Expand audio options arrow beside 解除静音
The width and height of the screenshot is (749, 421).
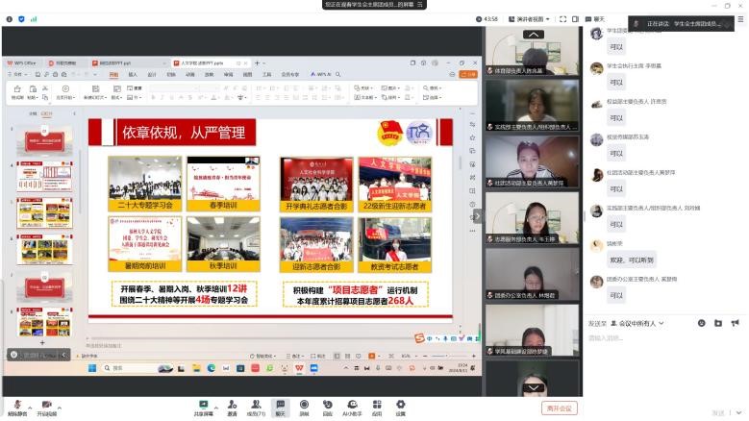coord(28,404)
